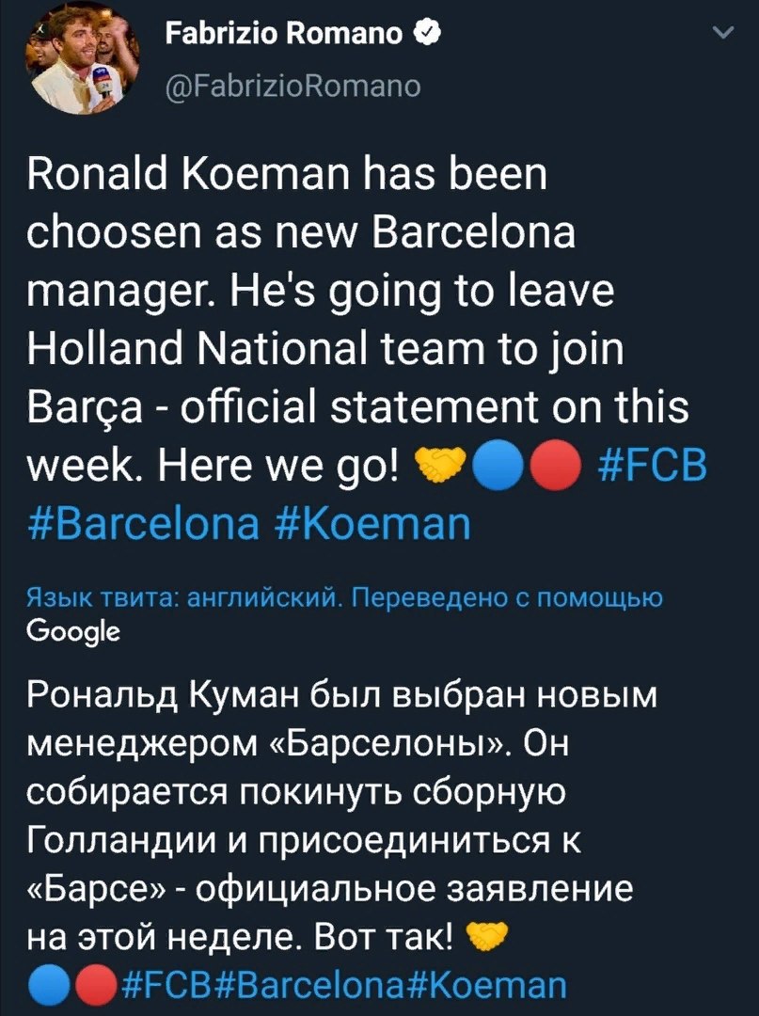Open #FCB hashtag in the English tweet

pos(653,467)
